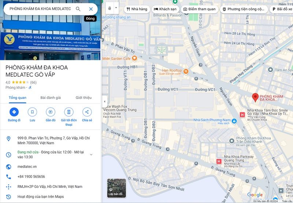Click the Maps activity history icon

8,197
